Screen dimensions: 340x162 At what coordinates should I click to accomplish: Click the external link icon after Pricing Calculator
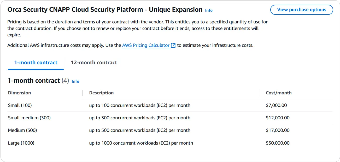(x=173, y=45)
